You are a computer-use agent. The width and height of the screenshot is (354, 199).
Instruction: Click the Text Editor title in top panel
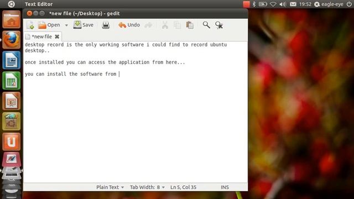coord(39,4)
